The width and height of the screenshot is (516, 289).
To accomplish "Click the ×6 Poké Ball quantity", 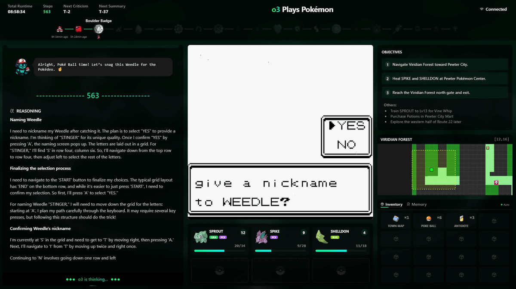I will click(x=439, y=217).
